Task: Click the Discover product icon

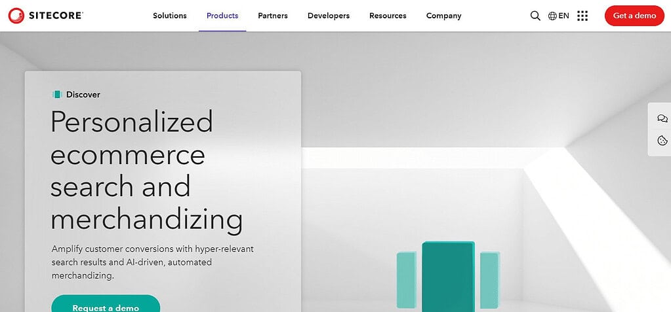Action: pyautogui.click(x=57, y=94)
